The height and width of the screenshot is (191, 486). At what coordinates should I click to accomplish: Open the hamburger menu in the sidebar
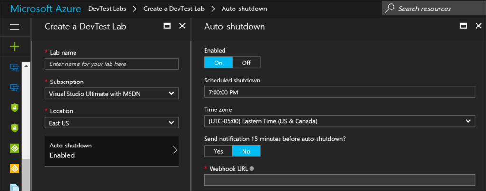click(15, 27)
